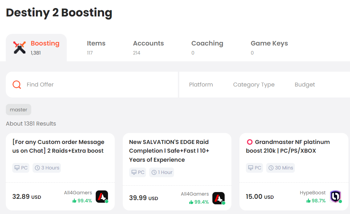Open New SALVATION'S EDGE Raid Completion offer
The image size is (350, 214).
[169, 151]
